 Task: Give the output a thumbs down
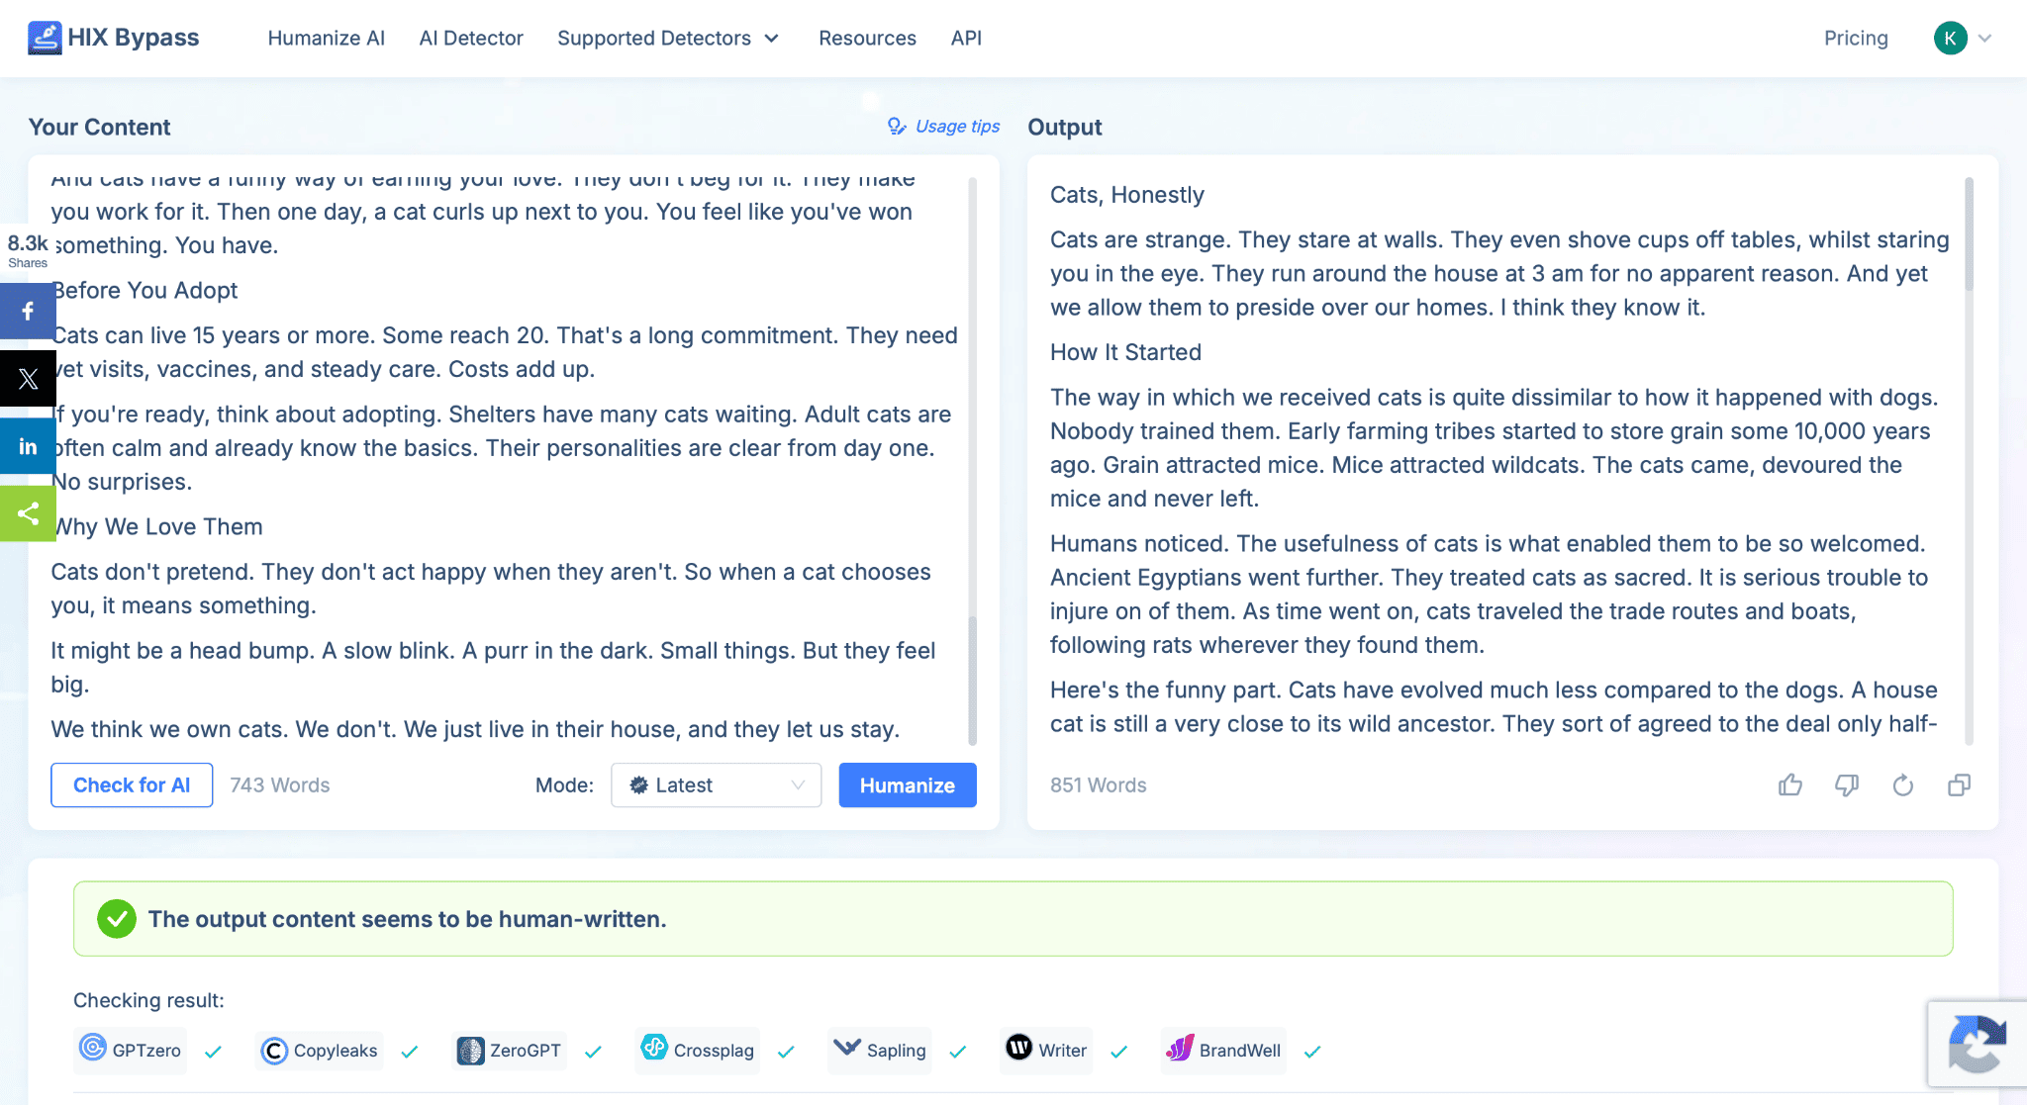pos(1846,784)
